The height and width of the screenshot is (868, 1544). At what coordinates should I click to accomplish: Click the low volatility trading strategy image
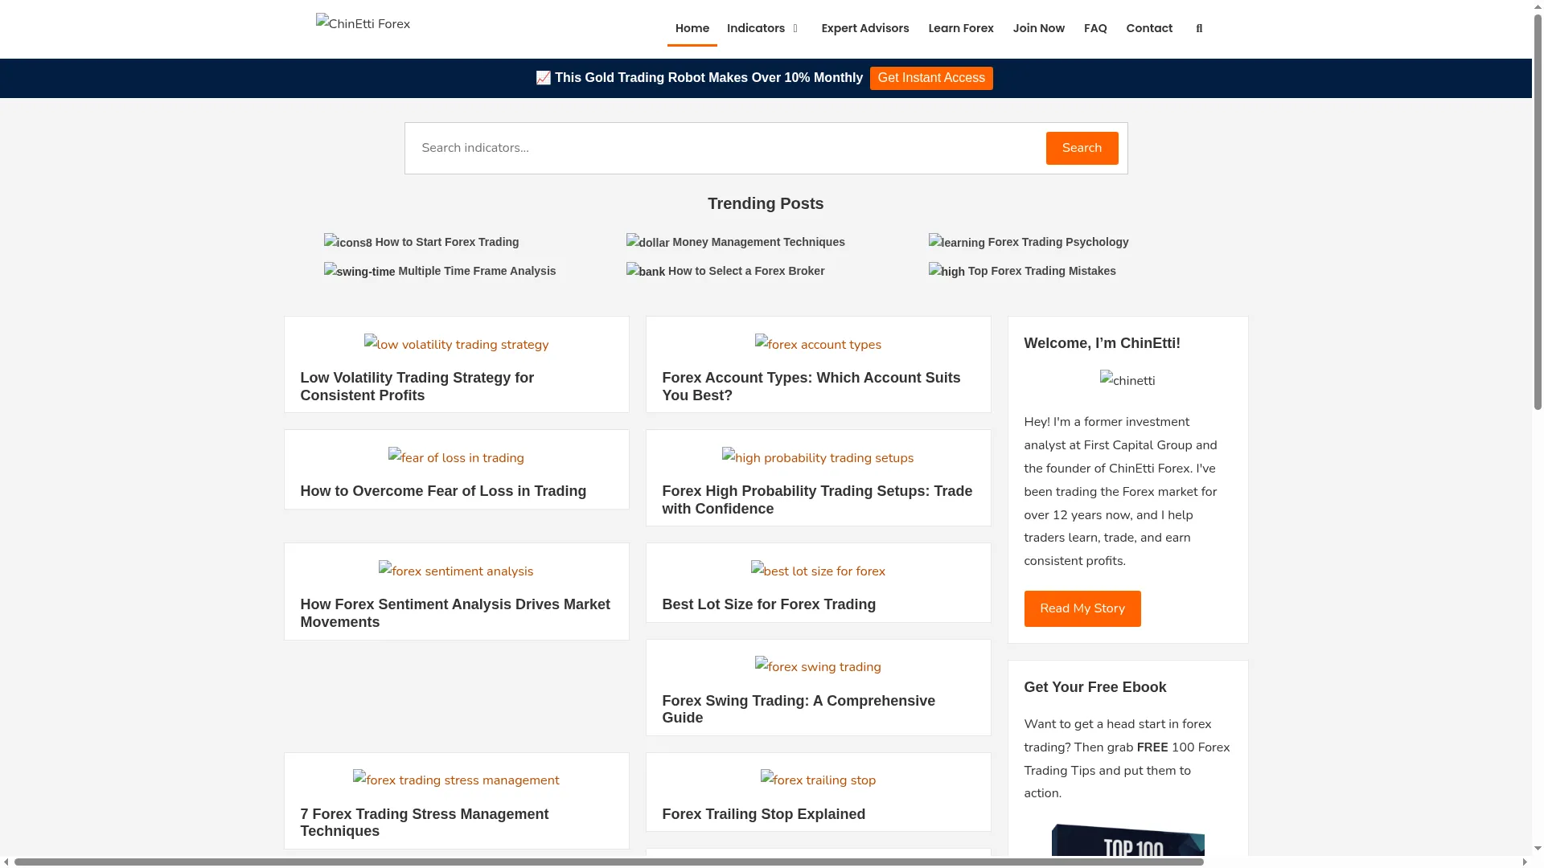click(456, 344)
